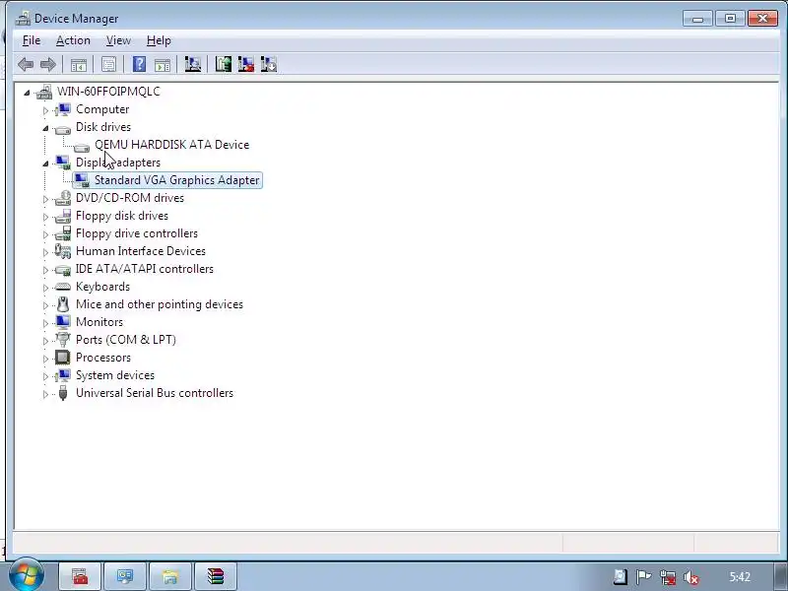
Task: Expand the Floppy disk drives category
Action: pos(45,217)
